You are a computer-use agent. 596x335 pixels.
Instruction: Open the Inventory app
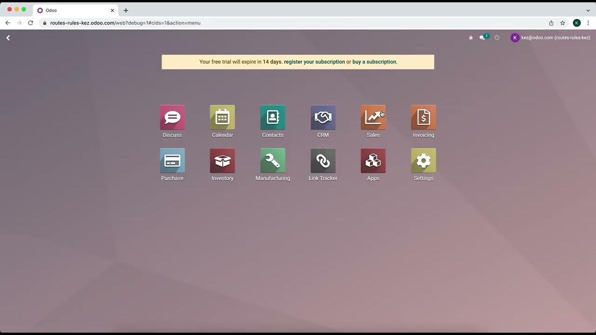pos(223,161)
